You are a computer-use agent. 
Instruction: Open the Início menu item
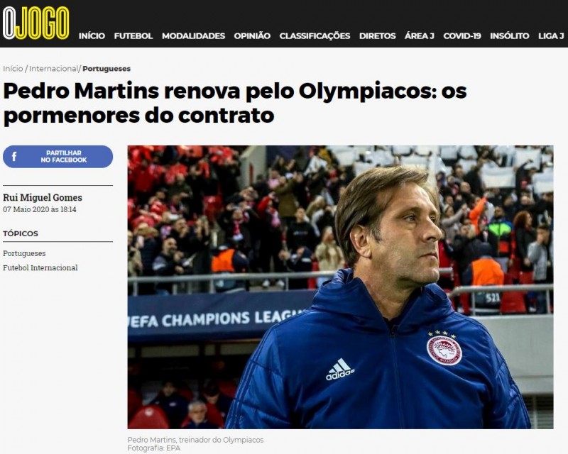92,36
